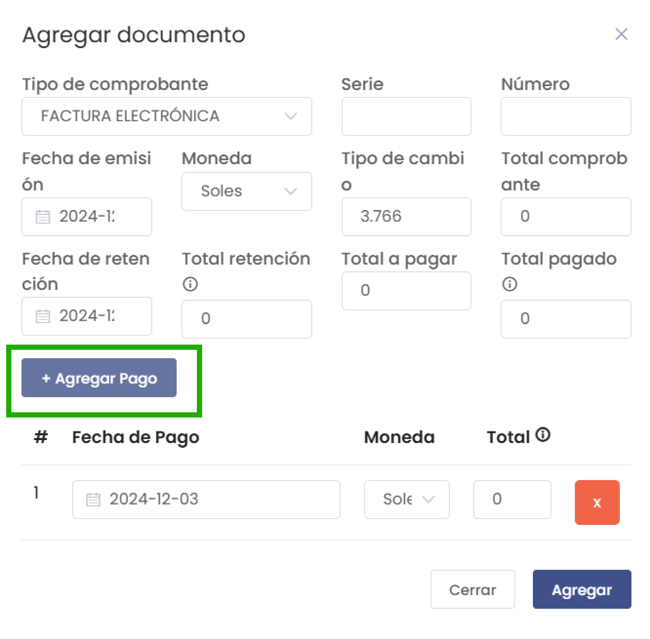The height and width of the screenshot is (639, 650).
Task: Click the Cerrar button
Action: [x=472, y=590]
